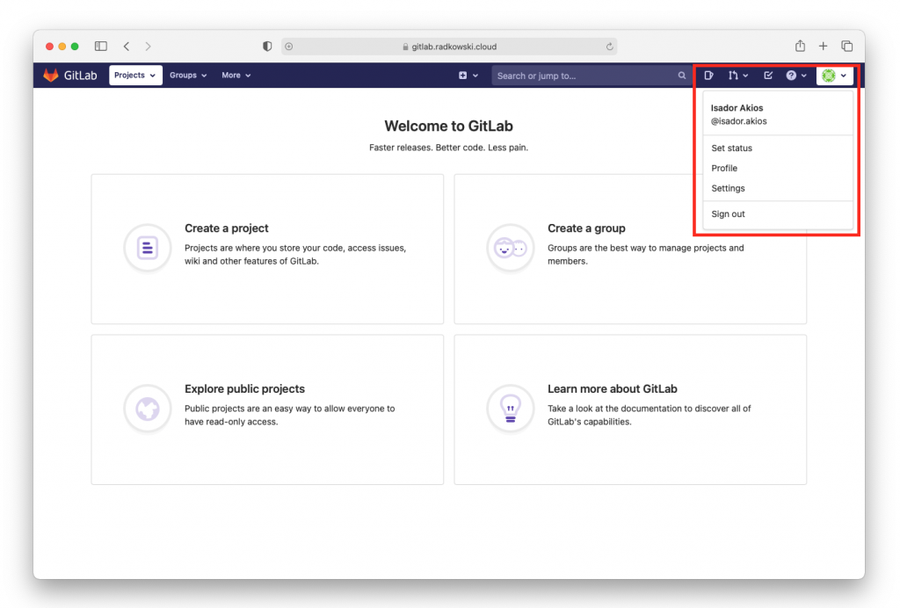
Task: Open the chevron beside the help icon
Action: pyautogui.click(x=804, y=76)
